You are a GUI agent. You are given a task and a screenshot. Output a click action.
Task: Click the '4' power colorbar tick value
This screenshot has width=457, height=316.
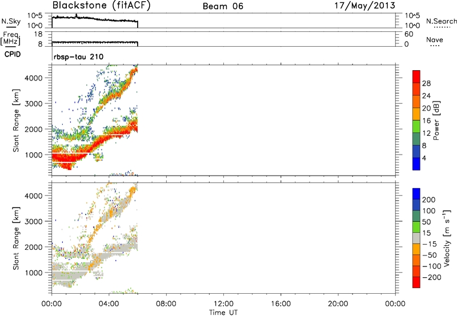(424, 158)
